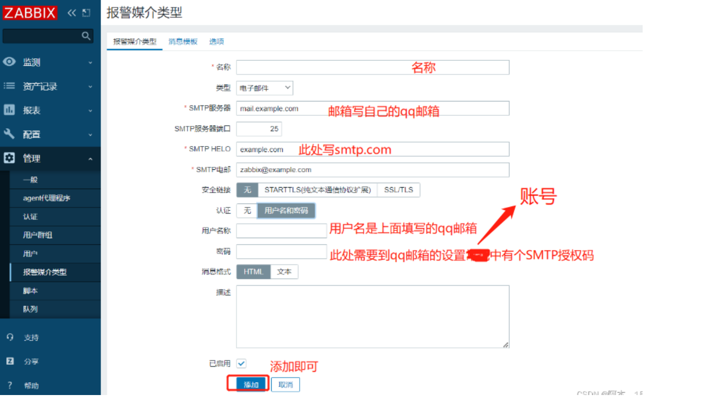Click the ZABBIX logo
712x399 pixels.
click(x=29, y=12)
